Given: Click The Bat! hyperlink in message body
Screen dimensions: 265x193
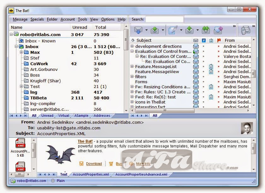Looking at the screenshot, I should click(x=85, y=141).
